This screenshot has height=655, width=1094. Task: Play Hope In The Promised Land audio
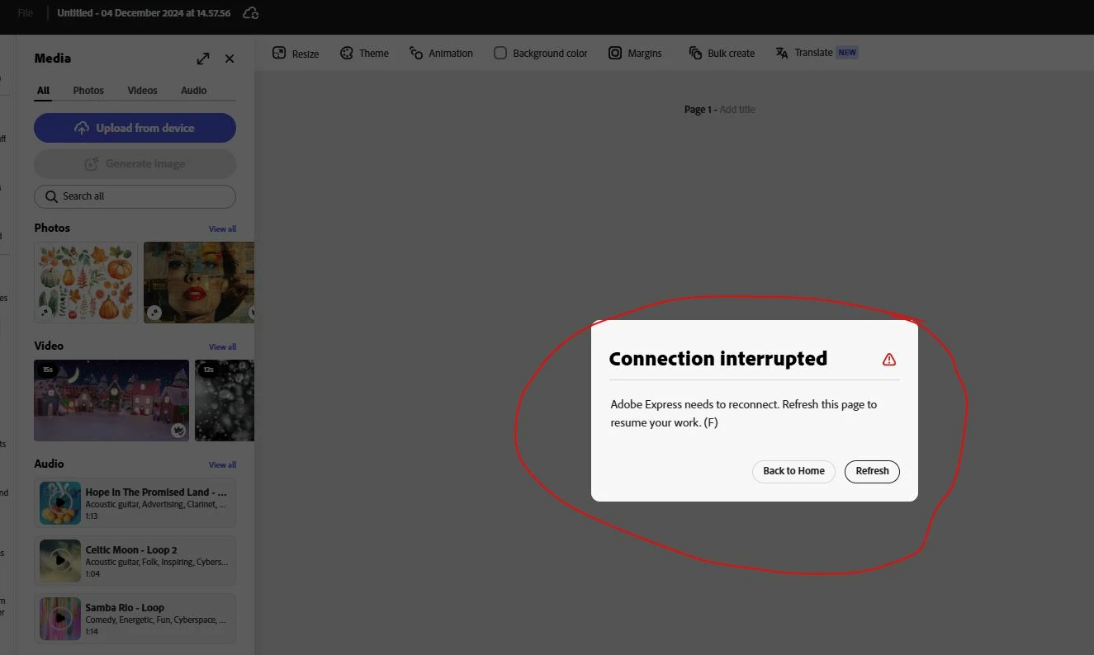coord(60,503)
